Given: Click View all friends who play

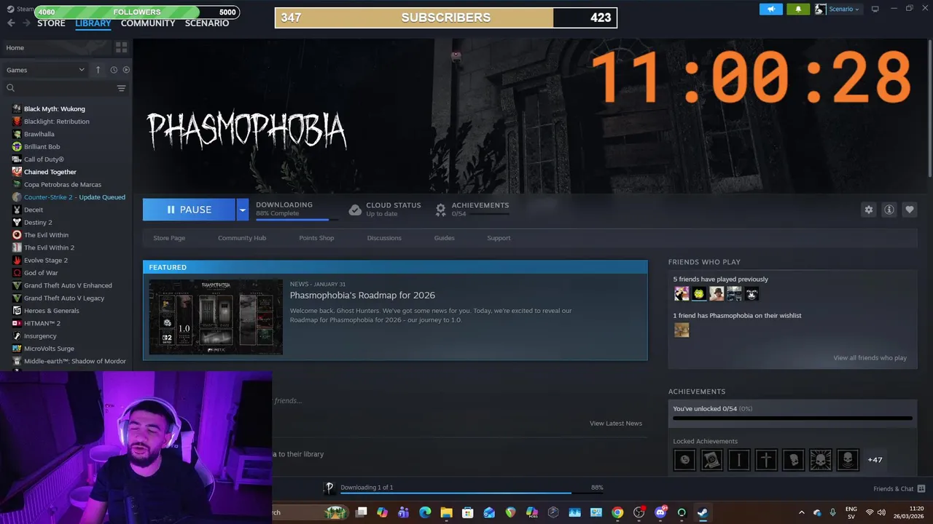Looking at the screenshot, I should pos(870,358).
